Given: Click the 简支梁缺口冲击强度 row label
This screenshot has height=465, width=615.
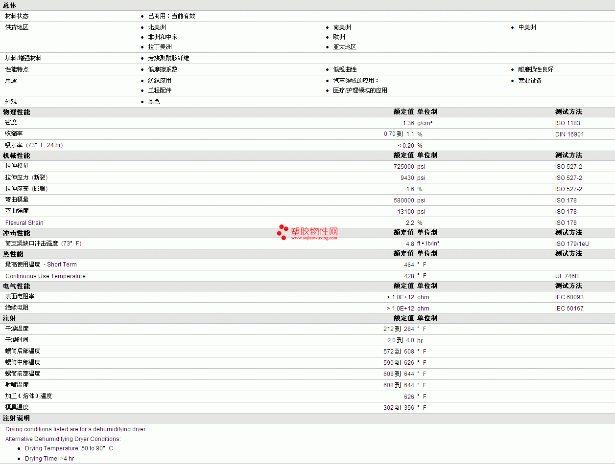Looking at the screenshot, I should pos(44,244).
